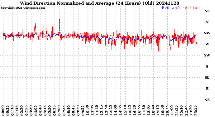Click the blue Median legend label

click(x=170, y=8)
